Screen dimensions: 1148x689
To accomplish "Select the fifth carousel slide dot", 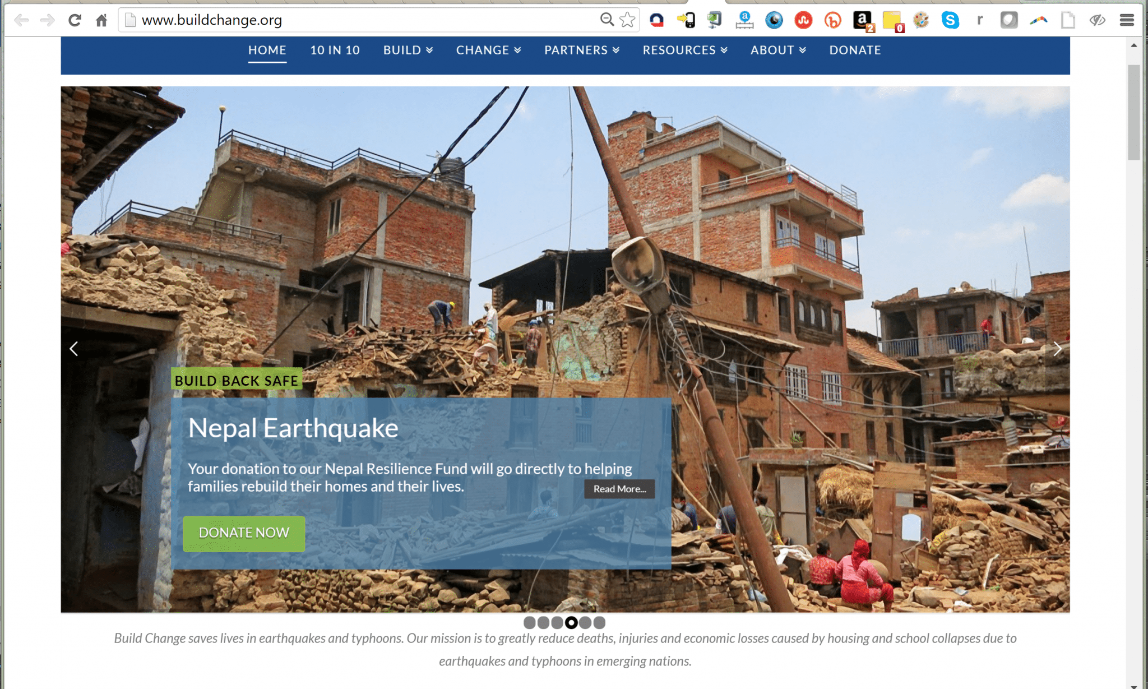I will [x=585, y=622].
